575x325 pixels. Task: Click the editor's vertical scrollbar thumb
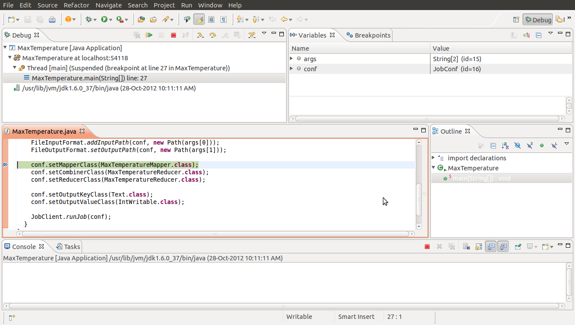(419, 199)
